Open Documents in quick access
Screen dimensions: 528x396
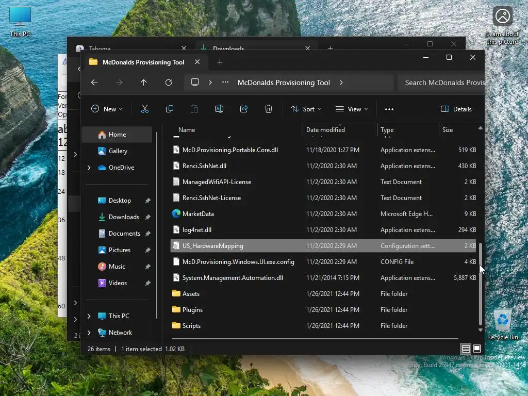(x=124, y=234)
